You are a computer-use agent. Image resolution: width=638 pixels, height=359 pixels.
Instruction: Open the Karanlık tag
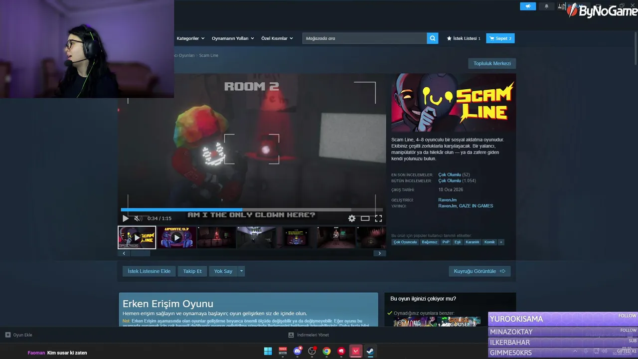pos(473,242)
